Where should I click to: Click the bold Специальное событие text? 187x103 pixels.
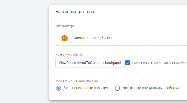pos(93,38)
